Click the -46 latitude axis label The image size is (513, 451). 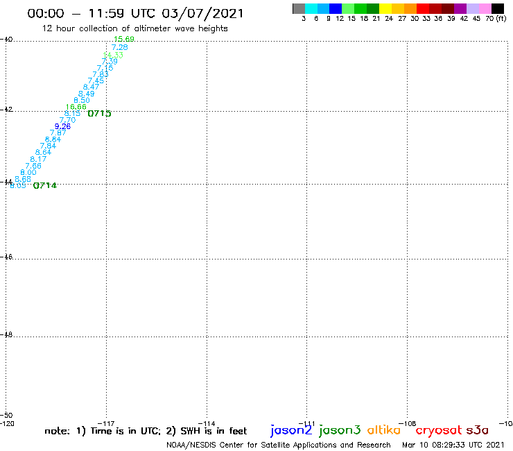[x=6, y=257]
